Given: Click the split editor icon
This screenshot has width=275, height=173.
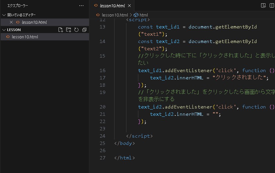Looking at the screenshot, I should point(272,6).
